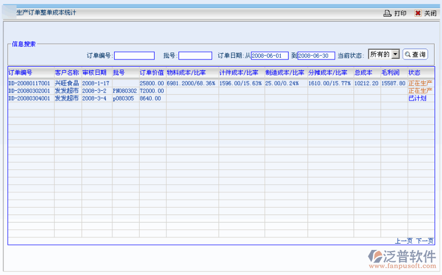The width and height of the screenshot is (442, 275).
Task: Select order DD-20080302001 row
Action: click(x=29, y=91)
